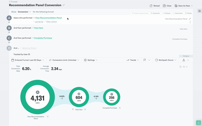Click View Item step label on right
Image resolution: width=202 pixels, height=126 pixels.
click(x=183, y=29)
